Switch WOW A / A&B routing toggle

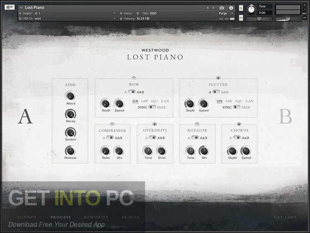pos(132,92)
